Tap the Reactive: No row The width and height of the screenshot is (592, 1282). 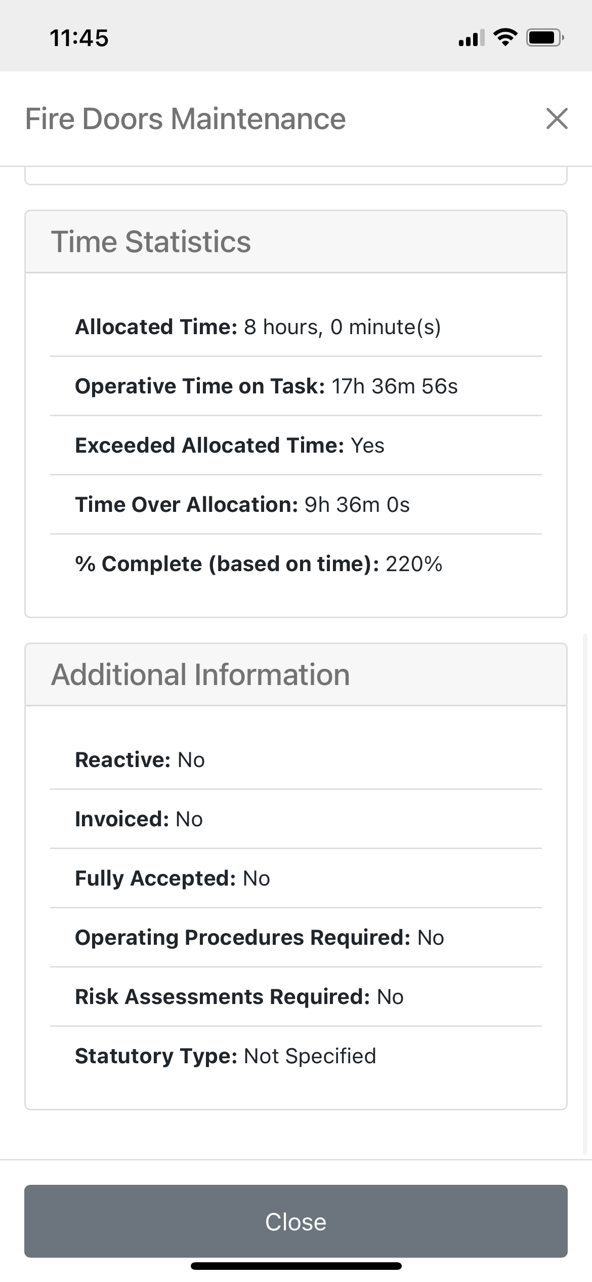(x=140, y=759)
